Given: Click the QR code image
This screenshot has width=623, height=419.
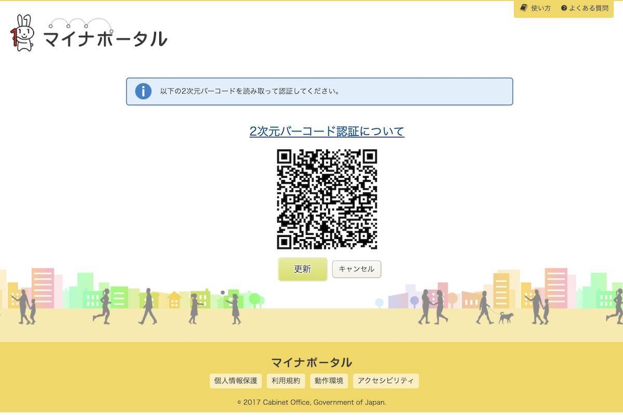Looking at the screenshot, I should 327,199.
